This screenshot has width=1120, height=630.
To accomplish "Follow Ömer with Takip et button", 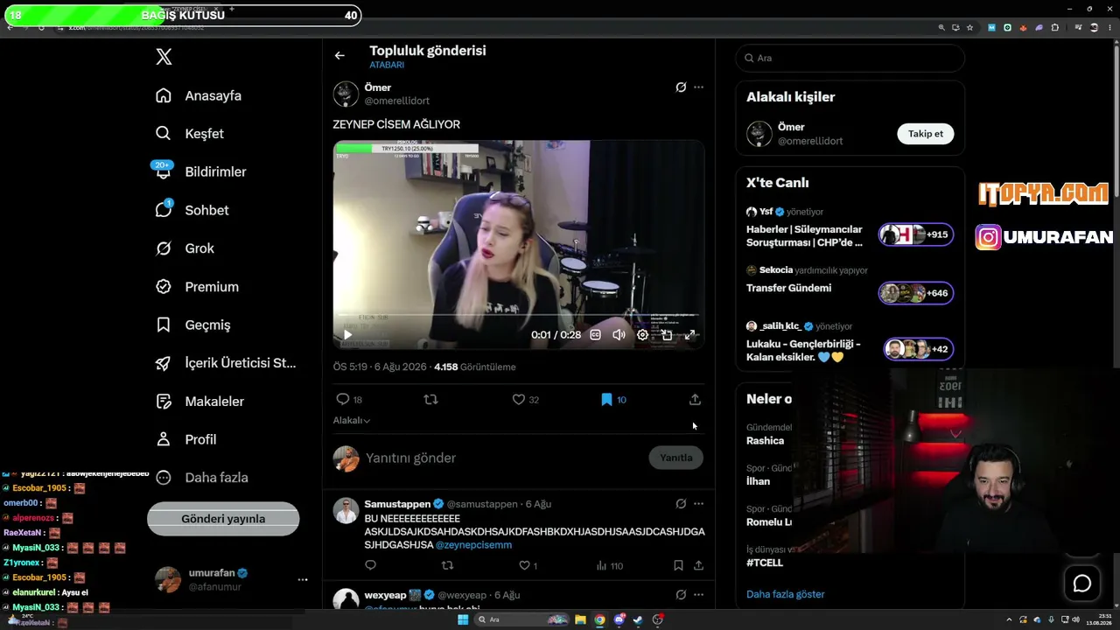I will (x=926, y=134).
